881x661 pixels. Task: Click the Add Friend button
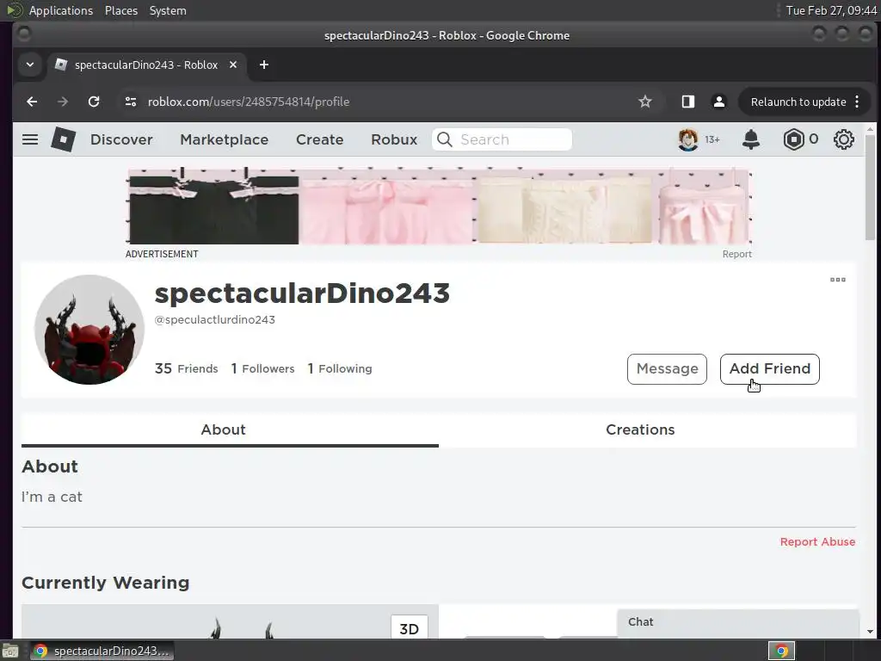[770, 368]
